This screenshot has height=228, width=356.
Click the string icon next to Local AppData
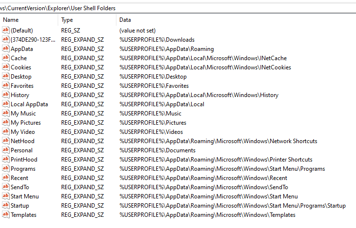(x=6, y=104)
